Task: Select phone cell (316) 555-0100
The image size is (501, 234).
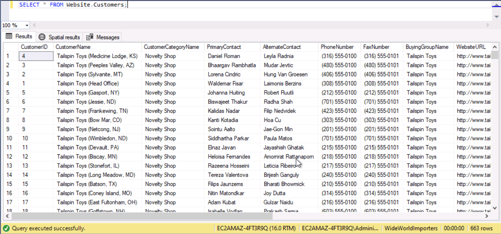Action: (339, 56)
